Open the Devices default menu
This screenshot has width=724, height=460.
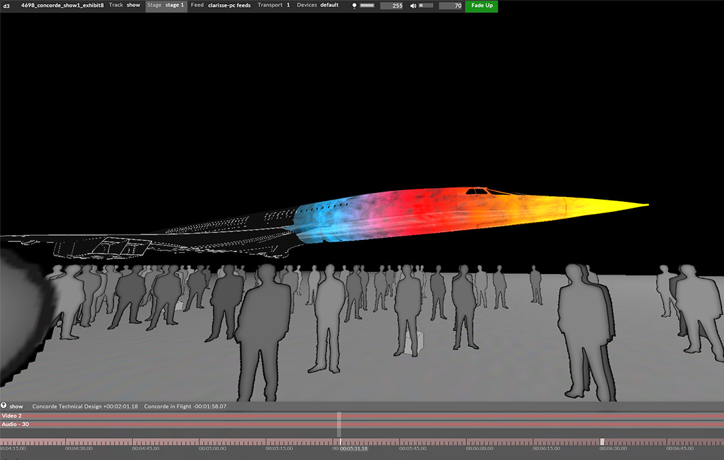point(318,5)
